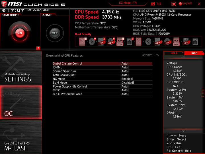This screenshot has width=205, height=154.
Task: Open the Global C-state Control [Auto] value
Action: pos(124,64)
